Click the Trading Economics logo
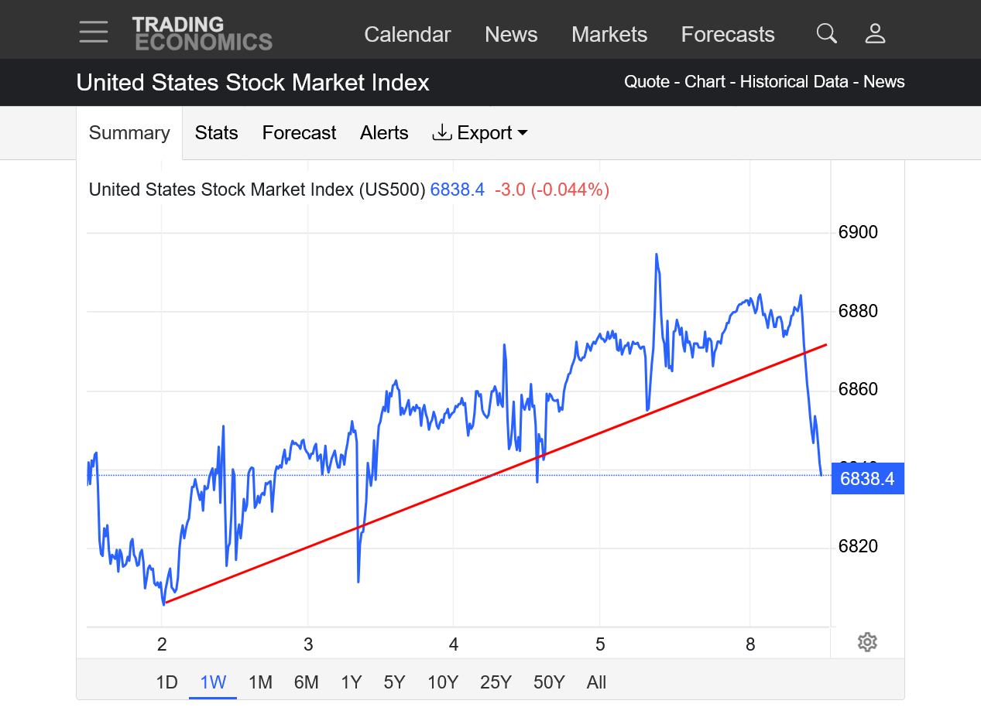981x721 pixels. click(x=202, y=33)
